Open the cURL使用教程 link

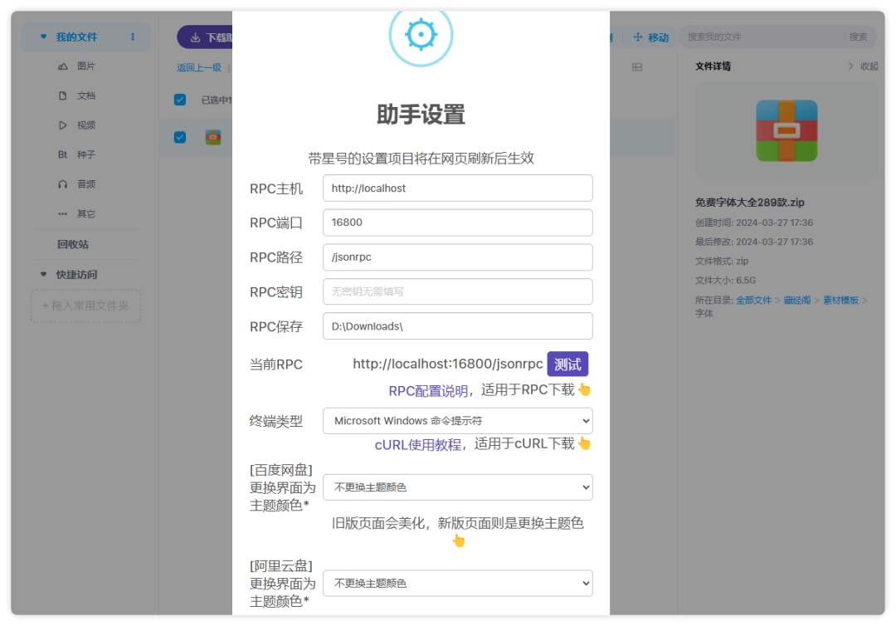tap(417, 445)
